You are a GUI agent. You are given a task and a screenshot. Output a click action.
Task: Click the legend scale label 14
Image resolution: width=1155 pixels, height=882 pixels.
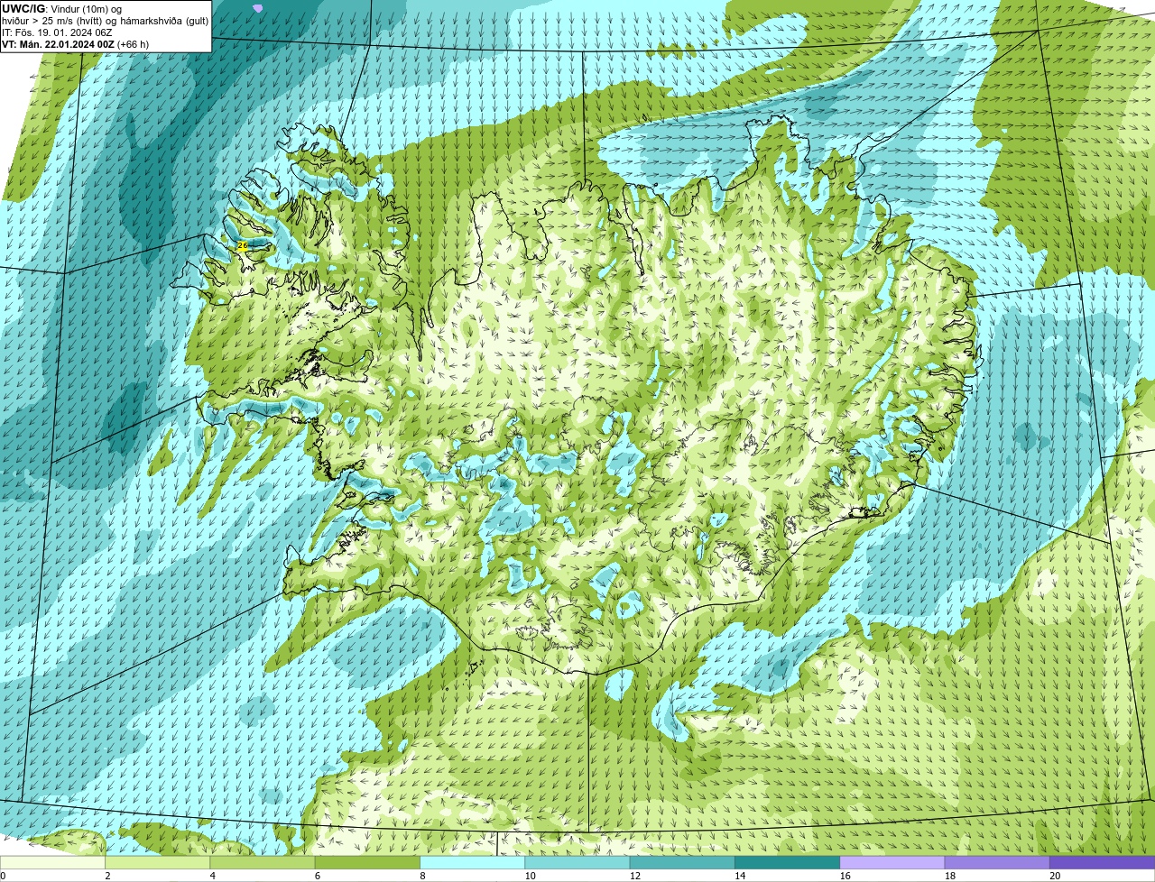pos(740,876)
